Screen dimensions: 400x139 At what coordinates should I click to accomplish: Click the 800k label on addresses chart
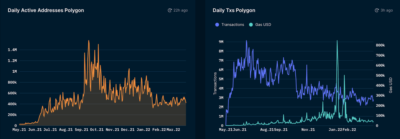coord(12,82)
